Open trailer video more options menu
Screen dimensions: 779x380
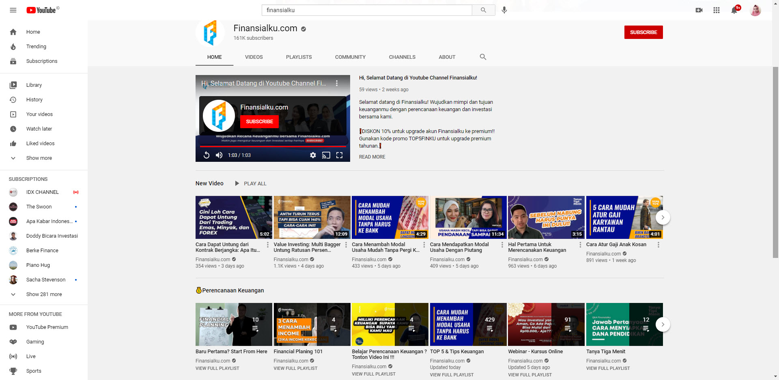click(x=337, y=83)
